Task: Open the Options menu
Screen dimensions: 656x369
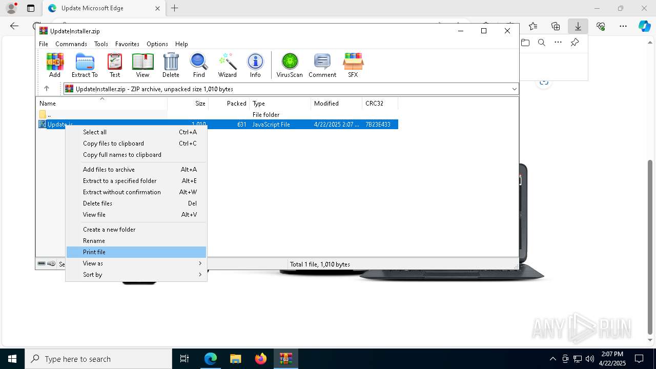Action: (x=157, y=44)
